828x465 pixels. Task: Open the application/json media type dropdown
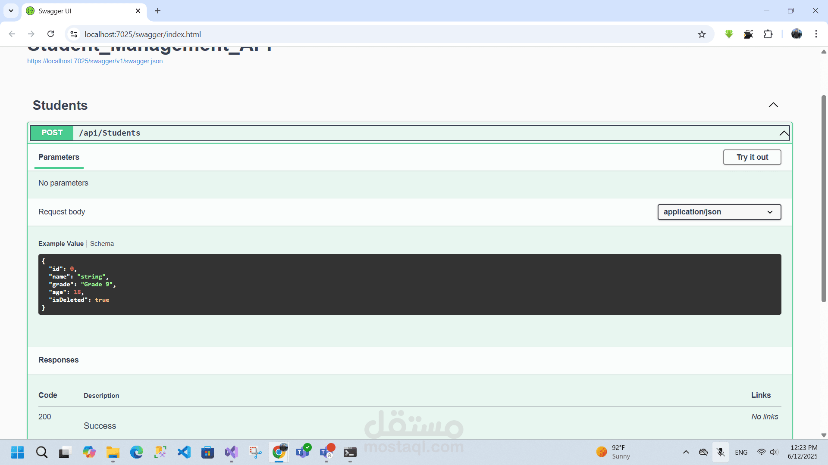coord(719,212)
